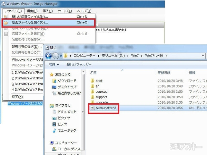Open recent file 4 D:¥Win7¥Win7 Pro

(x=27, y=90)
